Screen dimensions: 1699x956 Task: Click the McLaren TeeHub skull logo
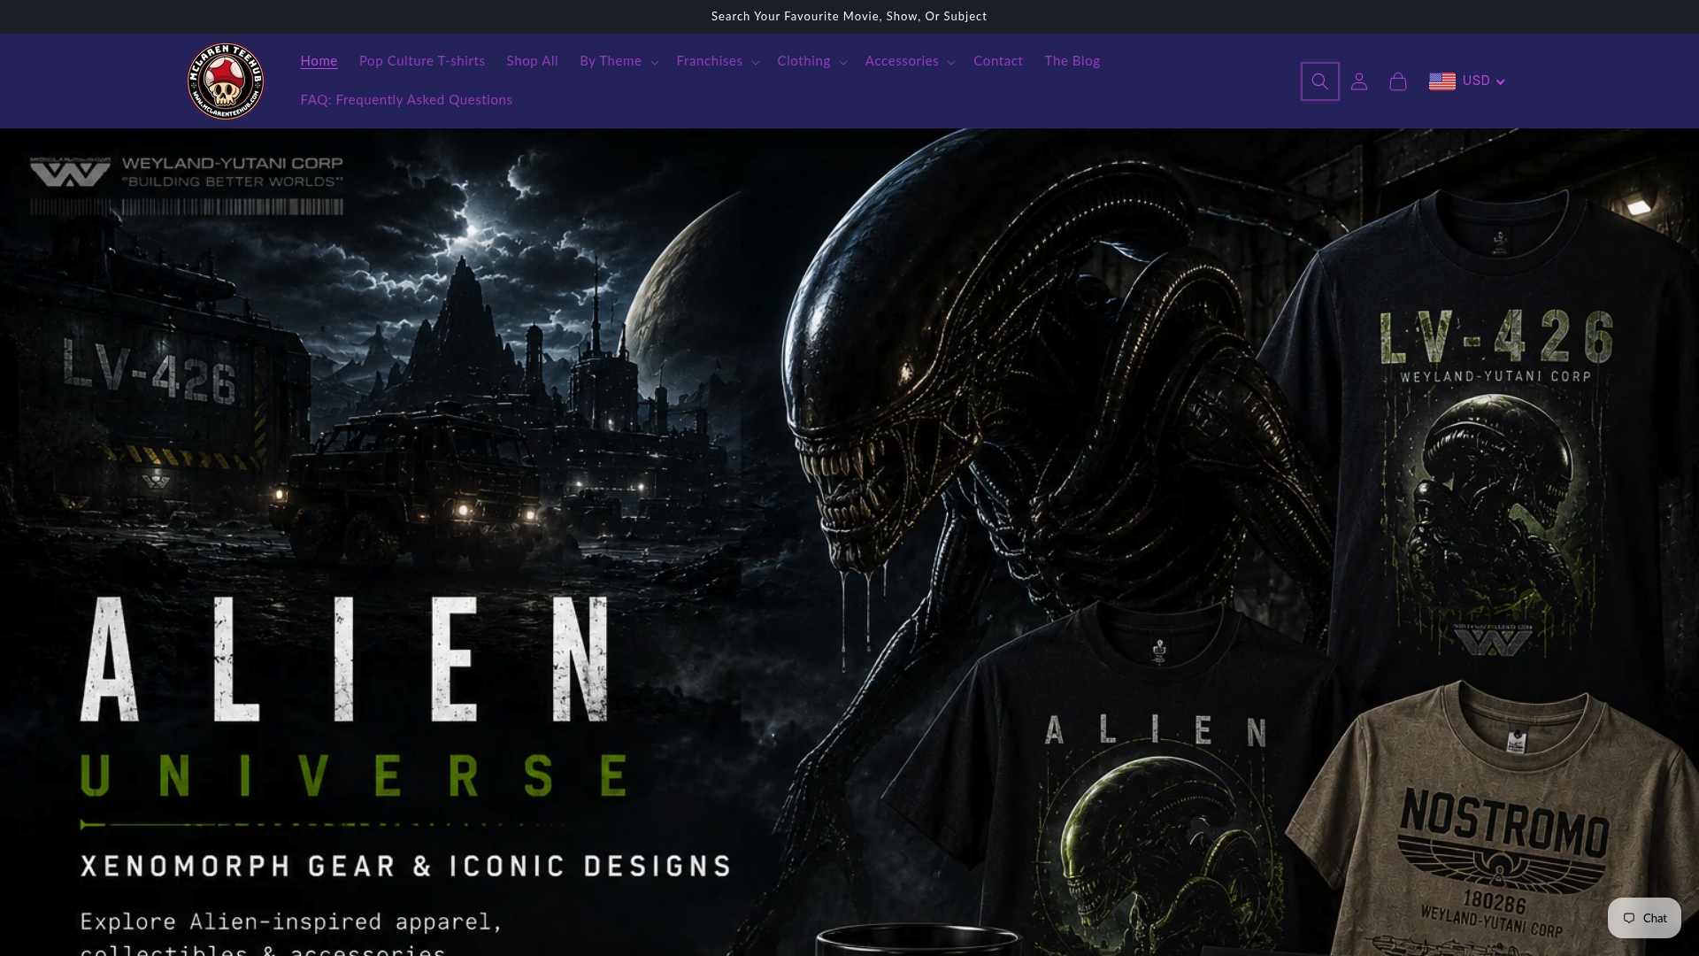[226, 81]
